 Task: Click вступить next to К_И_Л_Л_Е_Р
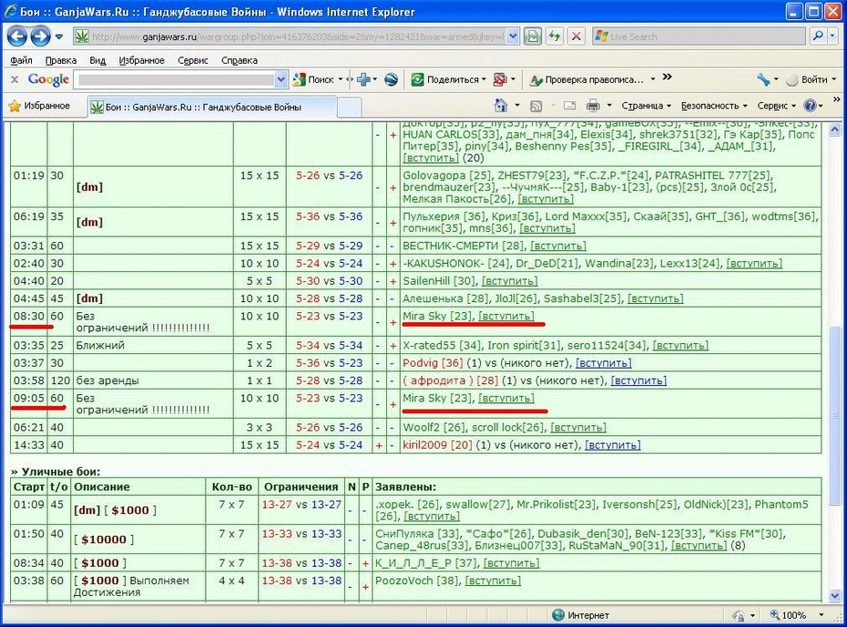511,563
